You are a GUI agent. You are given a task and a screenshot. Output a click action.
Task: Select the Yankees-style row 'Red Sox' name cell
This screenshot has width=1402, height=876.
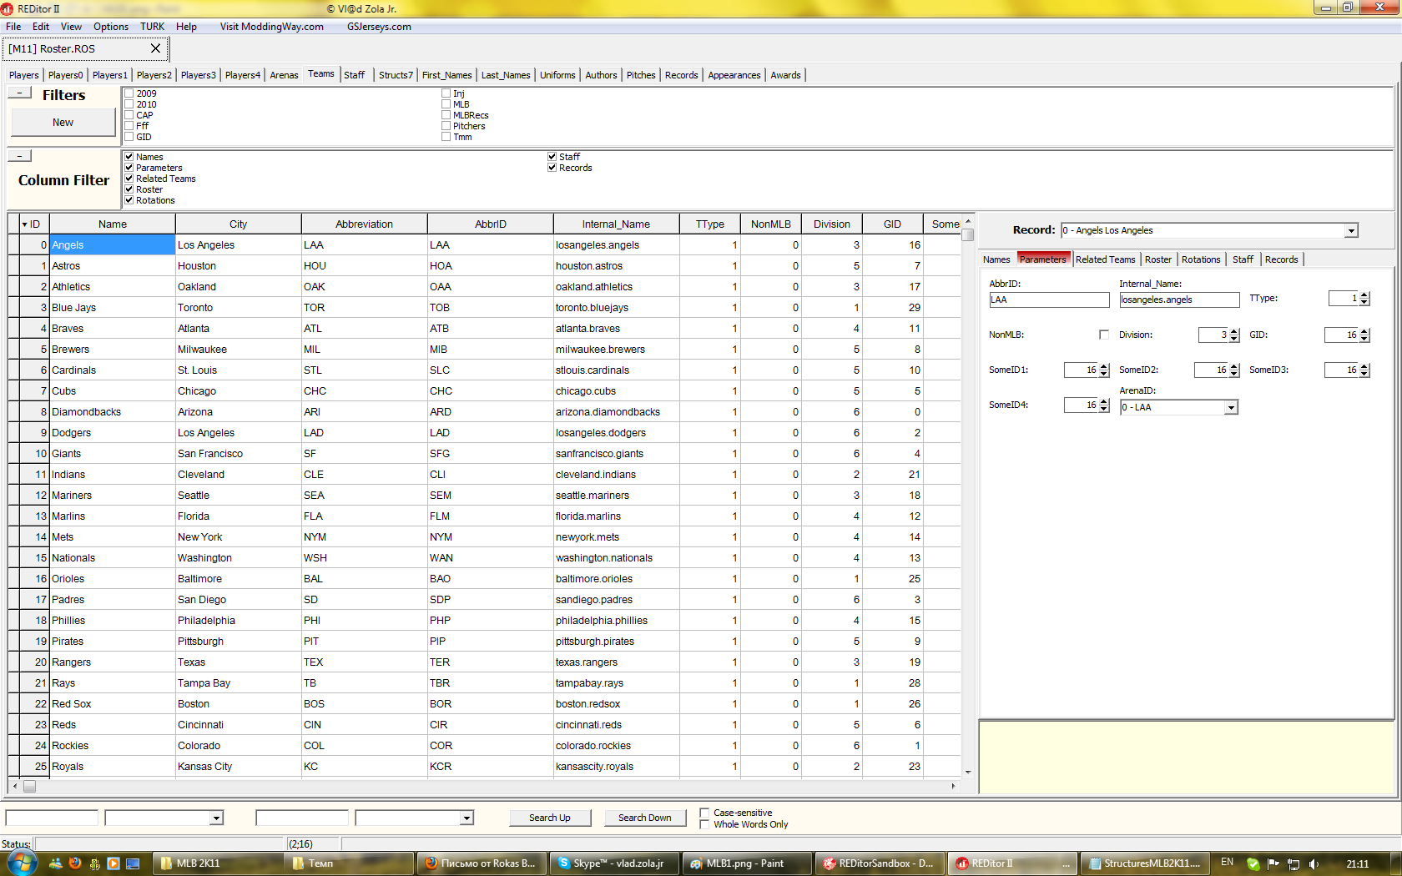click(112, 703)
